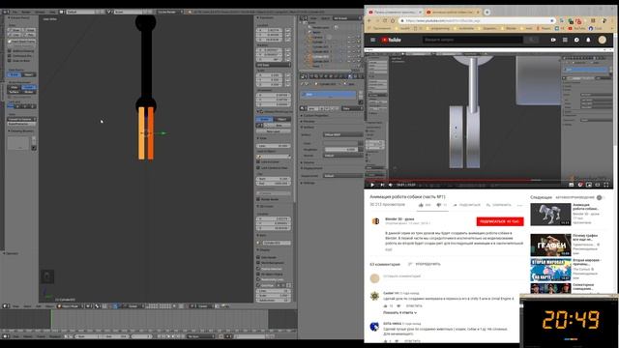Click the Roughness slider in Surface panel
The height and width of the screenshot is (348, 619).
click(342, 150)
